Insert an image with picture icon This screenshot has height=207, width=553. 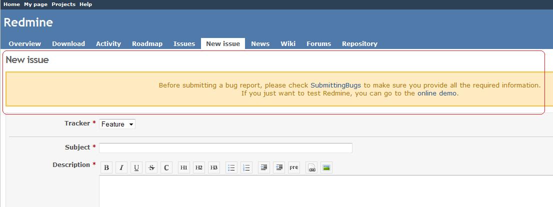click(x=326, y=167)
